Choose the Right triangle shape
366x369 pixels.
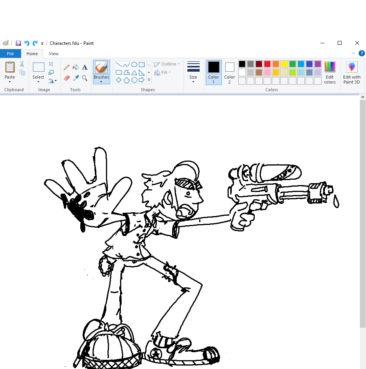point(142,72)
